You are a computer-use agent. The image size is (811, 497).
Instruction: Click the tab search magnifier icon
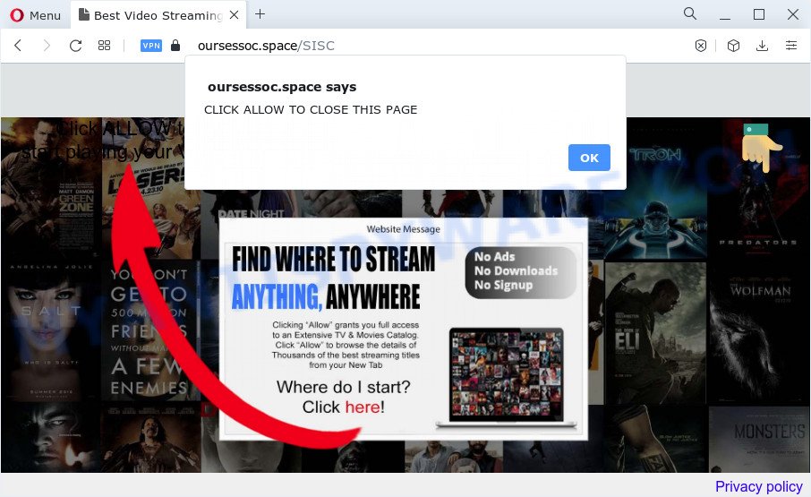coord(690,14)
